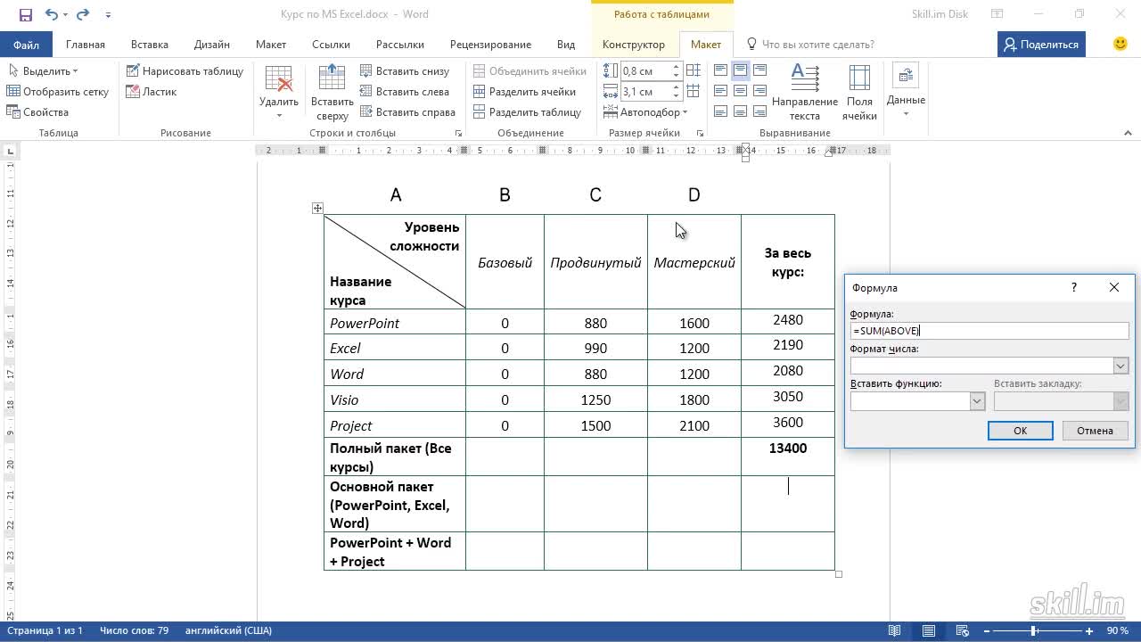The height and width of the screenshot is (642, 1141).
Task: Insert row below (Вставить снизу)
Action: pos(405,70)
